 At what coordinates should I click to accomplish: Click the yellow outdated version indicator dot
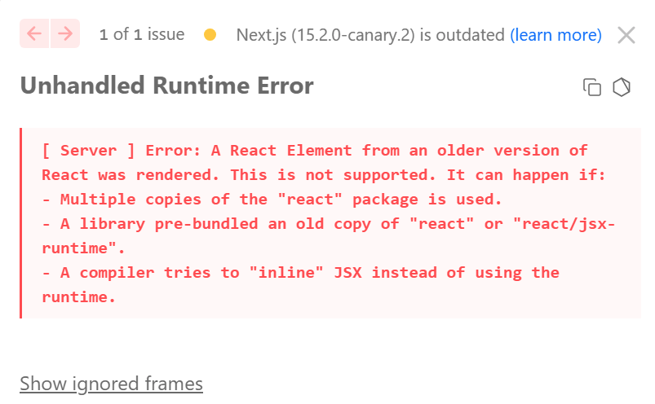[210, 34]
